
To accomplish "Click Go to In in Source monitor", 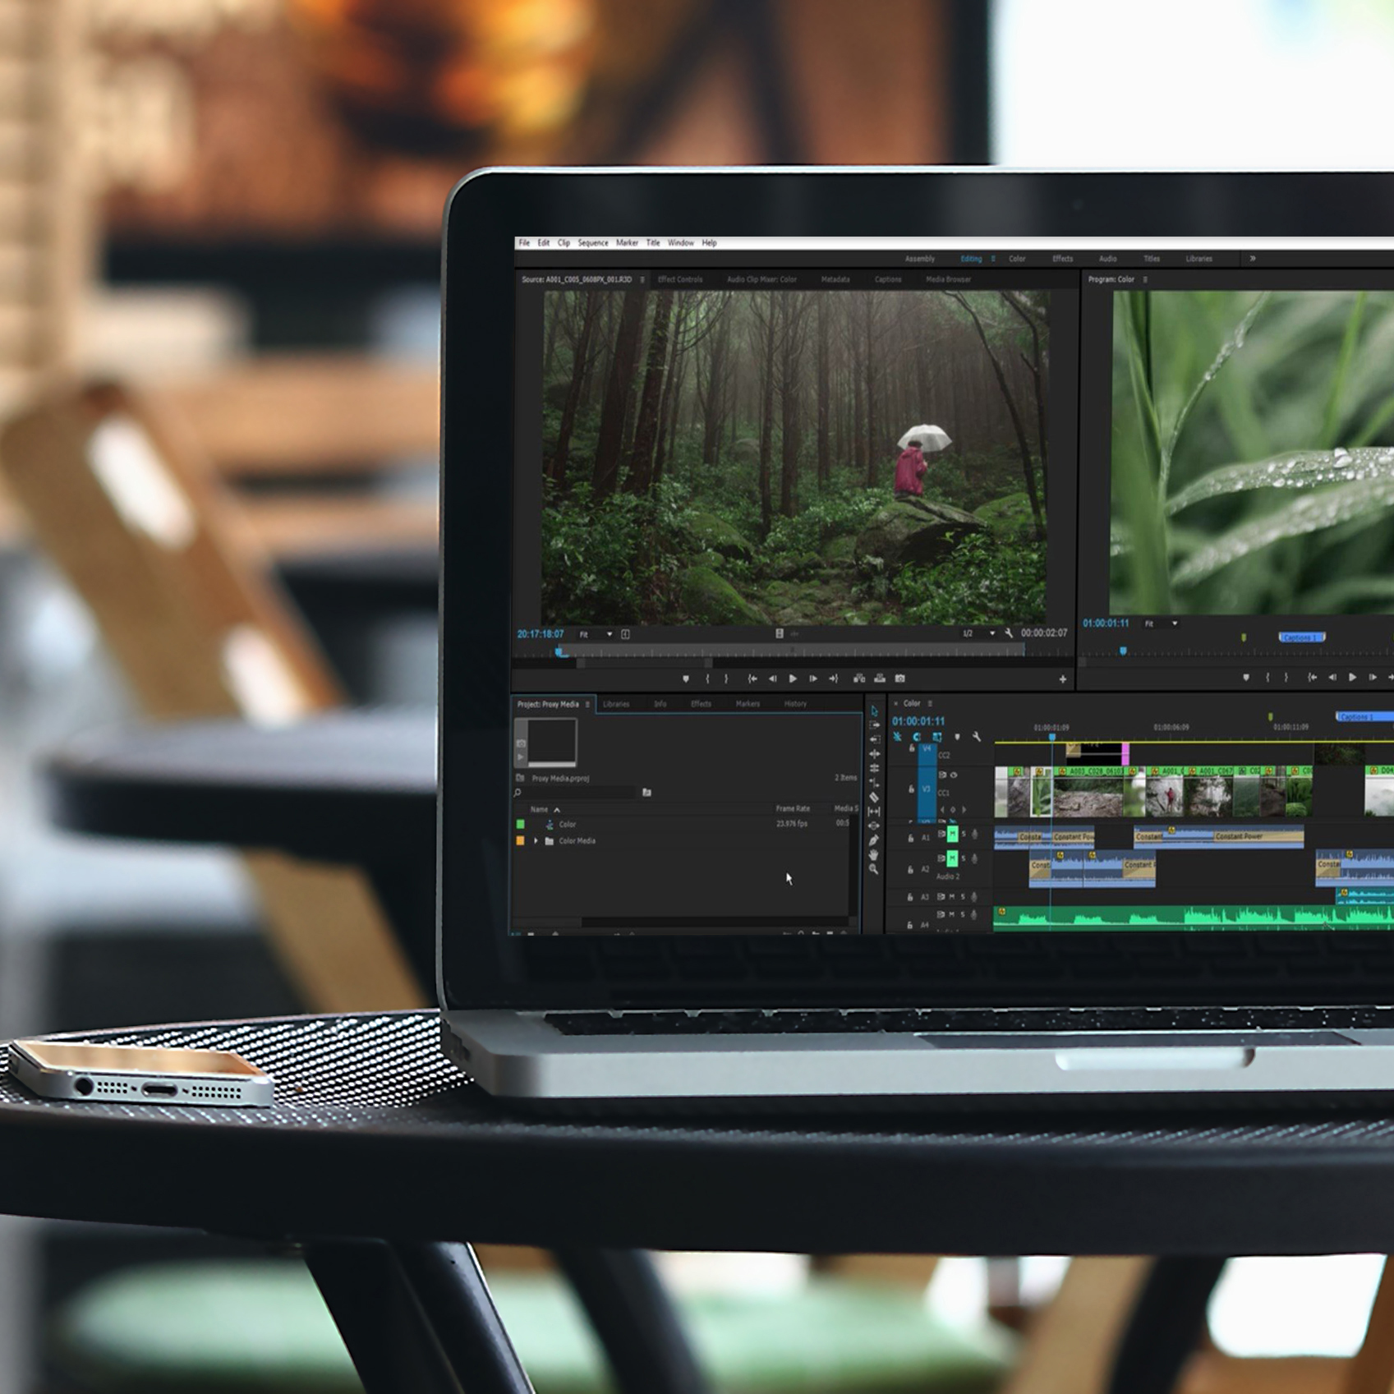I will 752,679.
